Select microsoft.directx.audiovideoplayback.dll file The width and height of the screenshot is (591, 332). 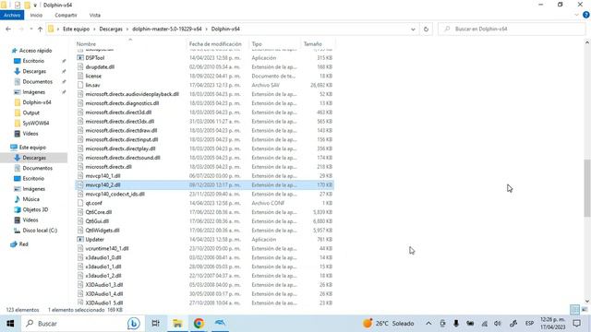coord(132,94)
